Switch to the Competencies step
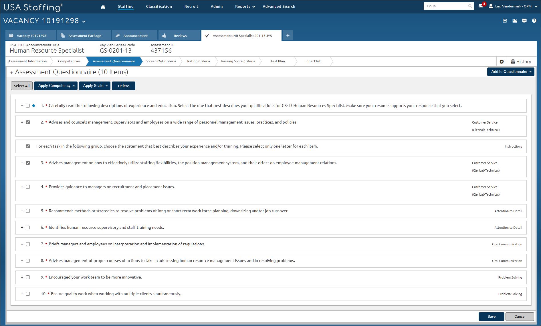This screenshot has width=541, height=326. (69, 61)
